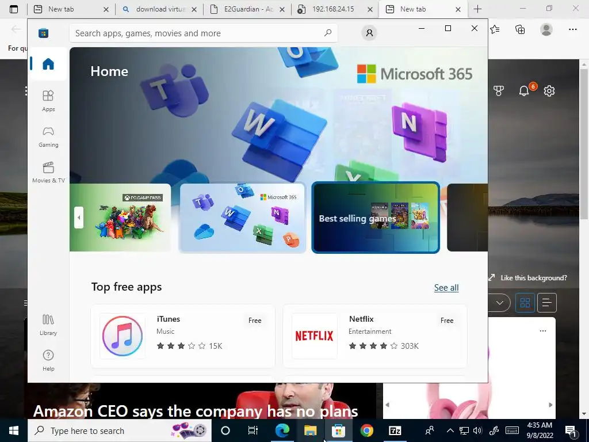
Task: Expand the feed layout dropdown chevron in Edge
Action: point(499,303)
